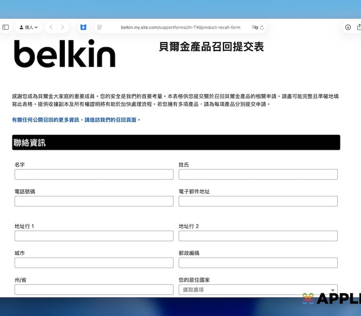Viewport: 361px width, 316px height.
Task: Open the 個人 profile dropdown
Action: (x=29, y=27)
